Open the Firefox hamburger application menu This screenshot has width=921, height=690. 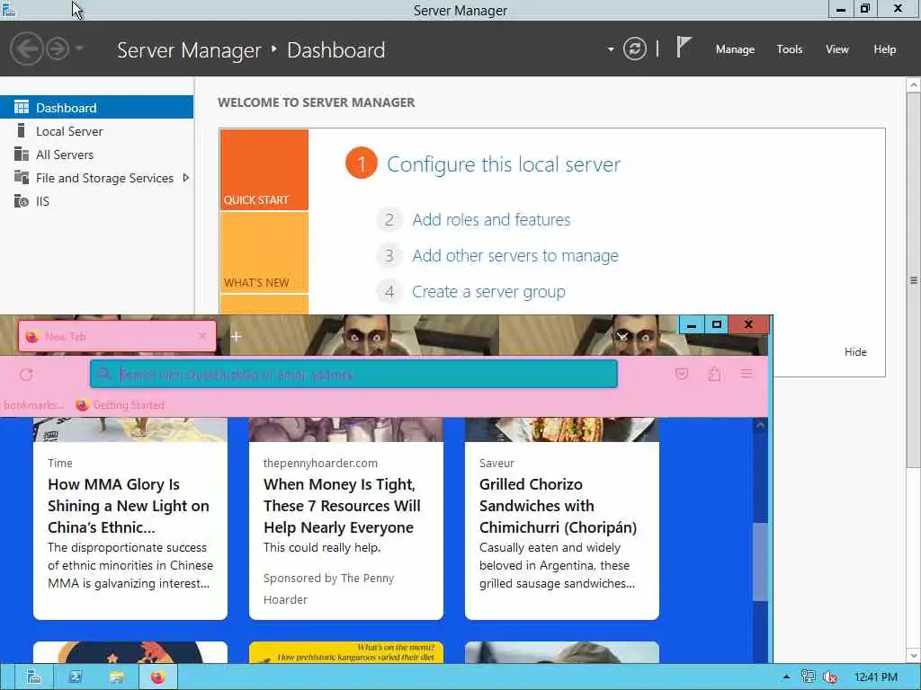point(747,374)
